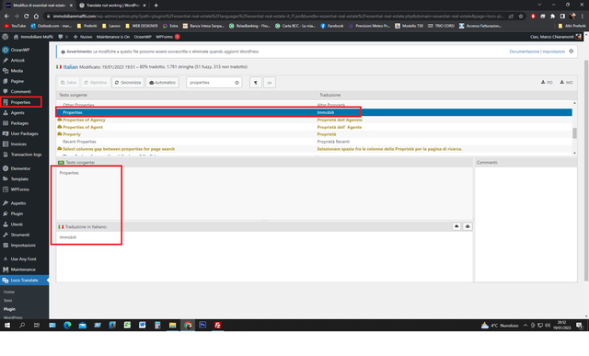Open Use Any Font in the sidebar
This screenshot has height=356, width=589.
coord(23,259)
